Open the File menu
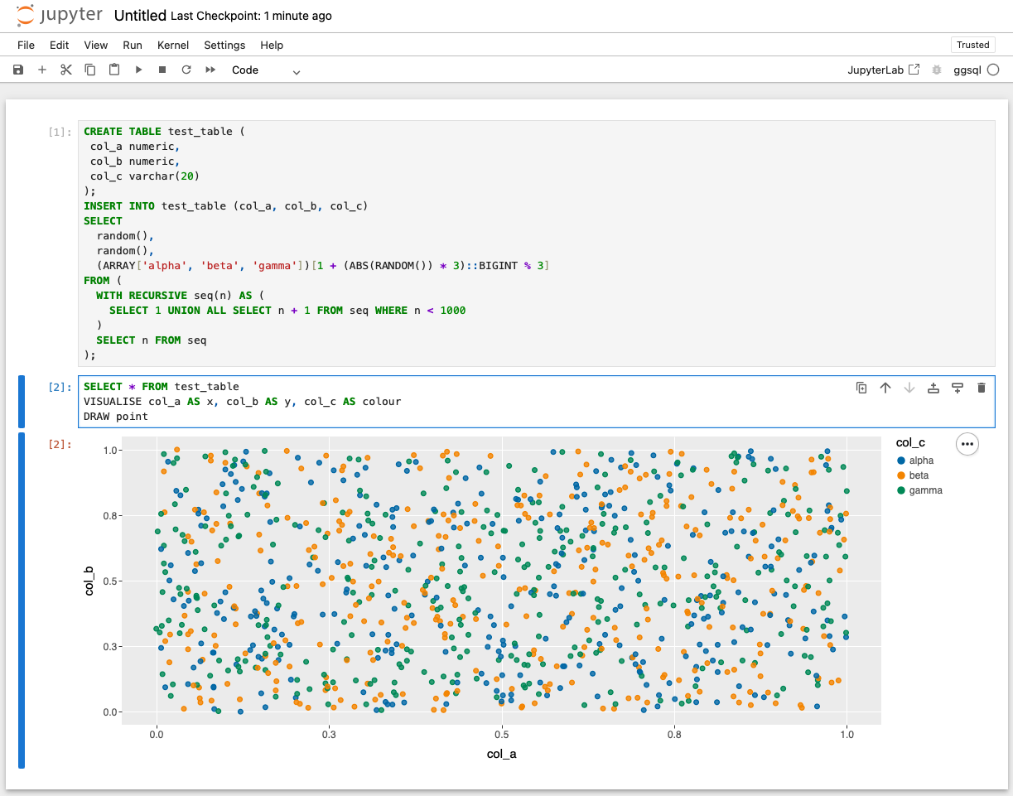 pos(26,46)
